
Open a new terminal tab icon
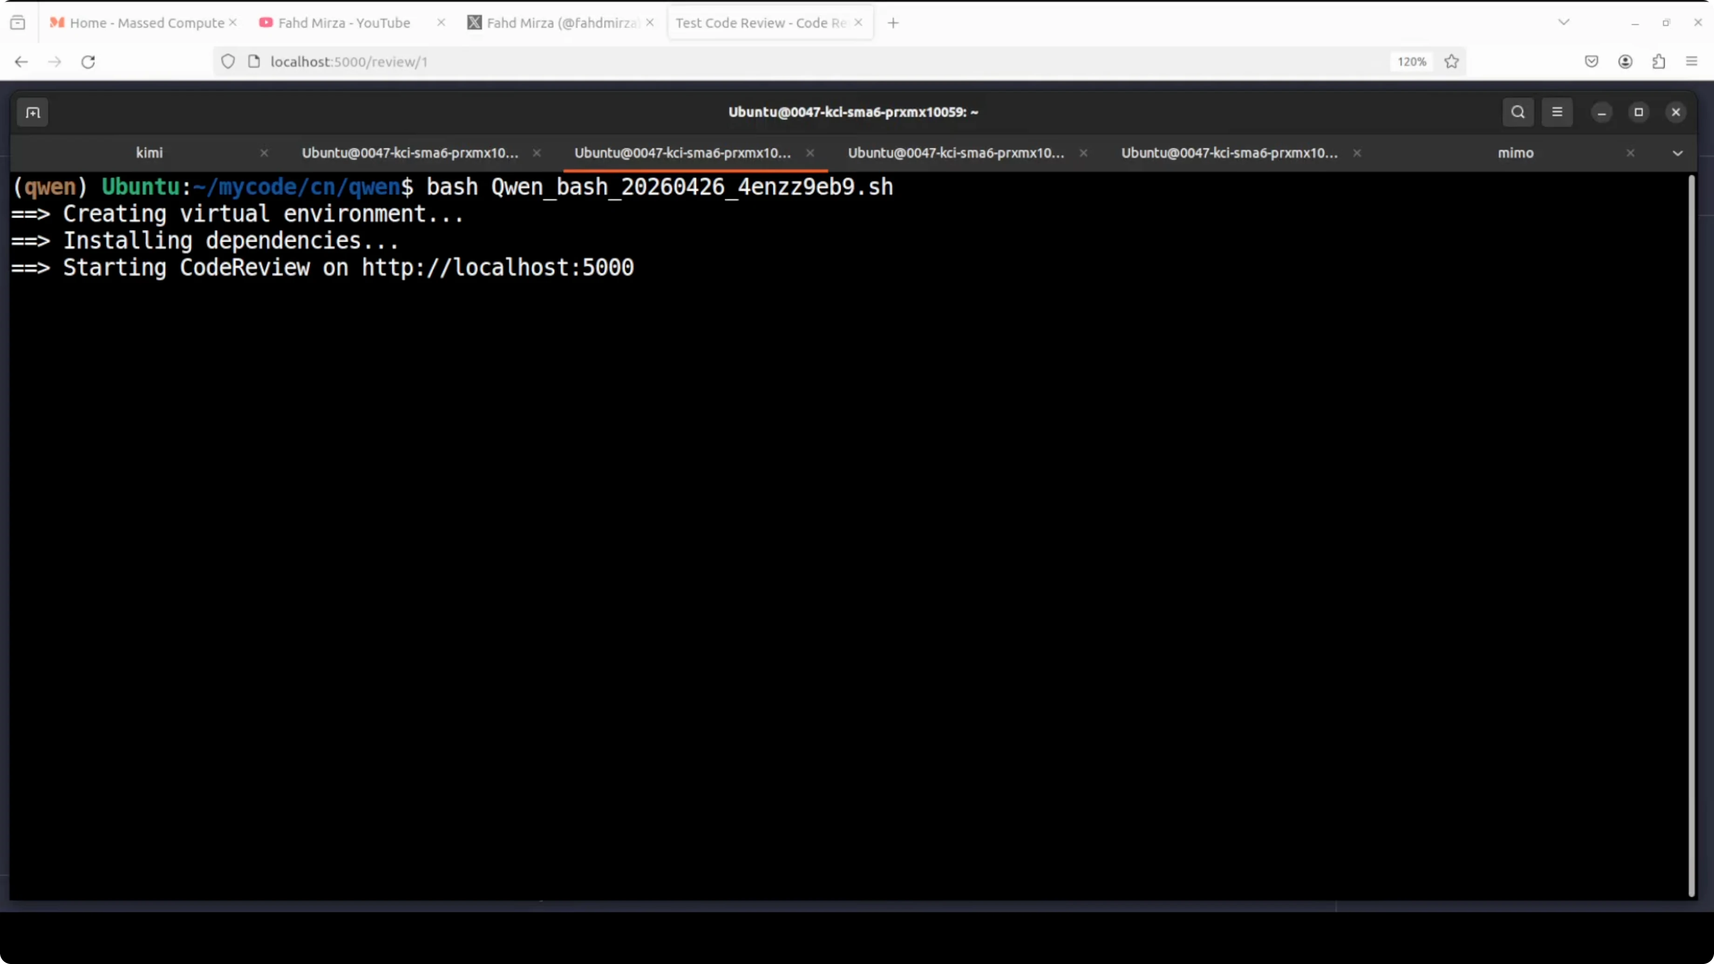(x=33, y=112)
